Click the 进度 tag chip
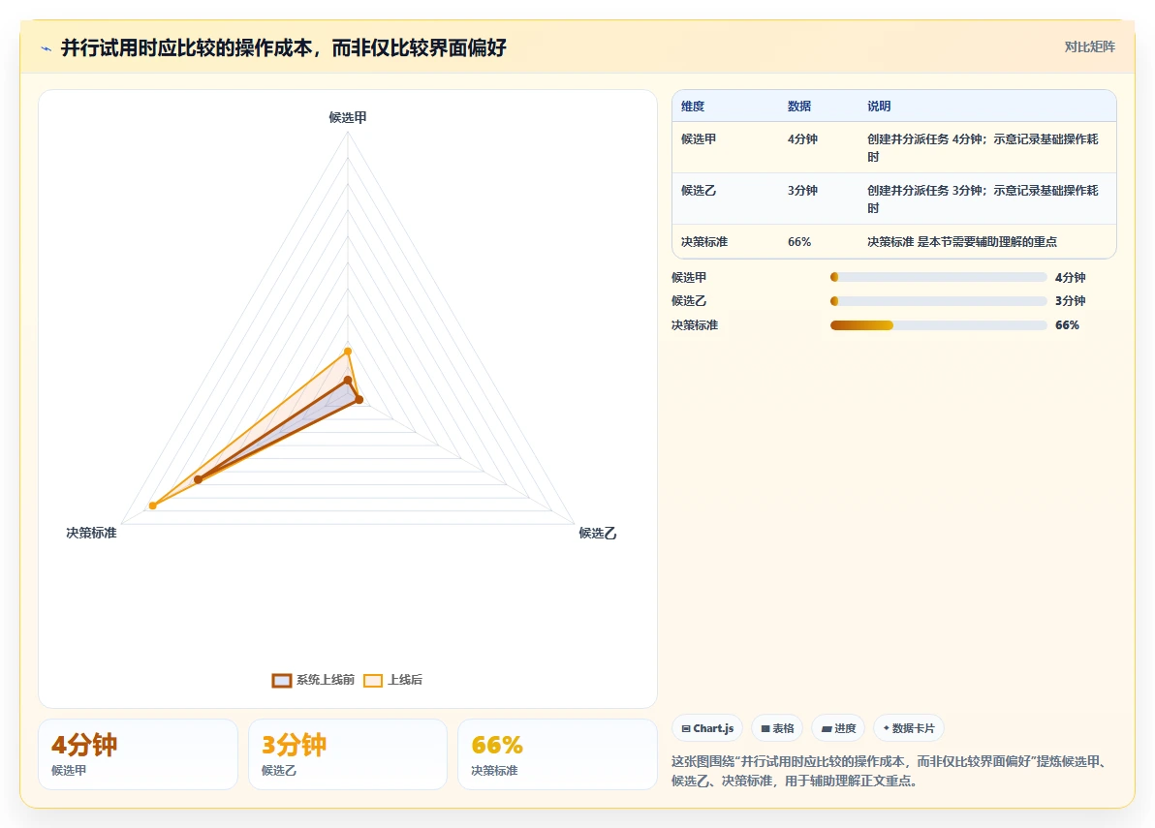 (838, 728)
